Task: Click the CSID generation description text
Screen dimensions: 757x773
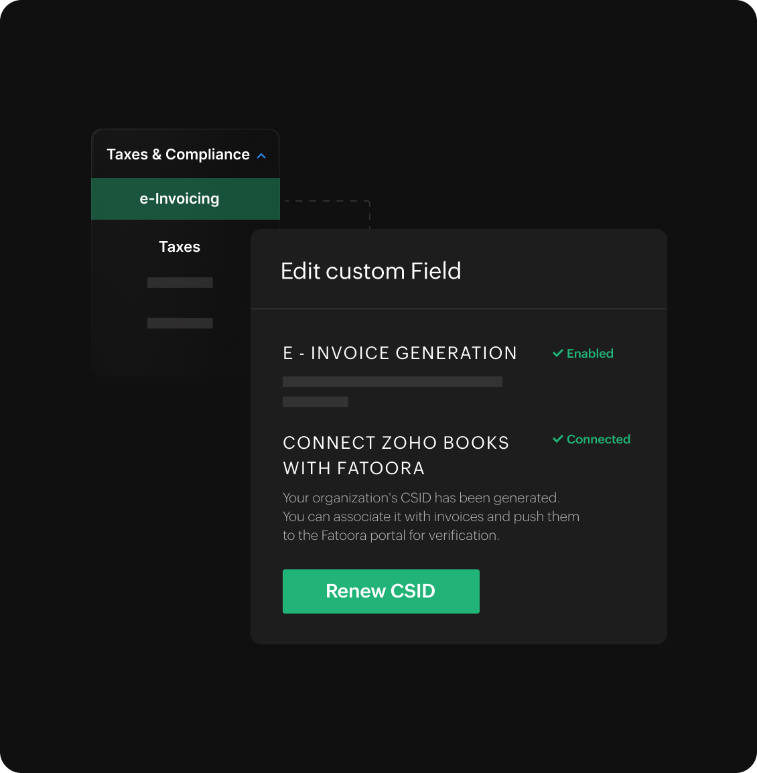Action: click(431, 516)
